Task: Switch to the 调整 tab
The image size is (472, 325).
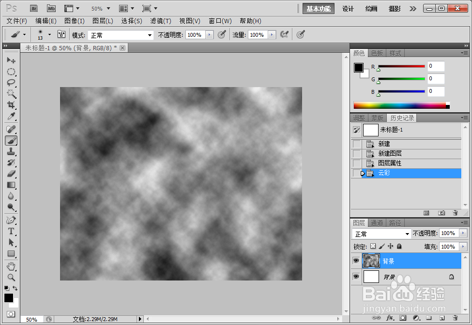Action: pyautogui.click(x=359, y=118)
